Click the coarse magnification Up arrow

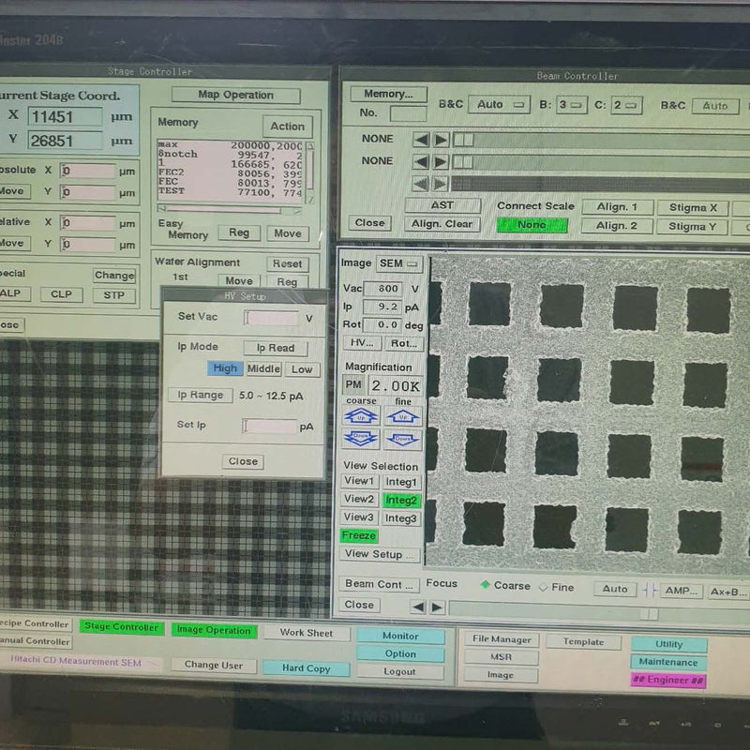pyautogui.click(x=360, y=416)
